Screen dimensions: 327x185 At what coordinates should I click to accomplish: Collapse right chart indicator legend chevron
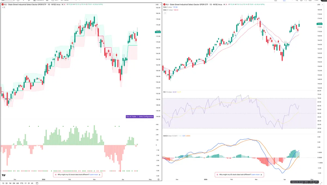pos(165,13)
